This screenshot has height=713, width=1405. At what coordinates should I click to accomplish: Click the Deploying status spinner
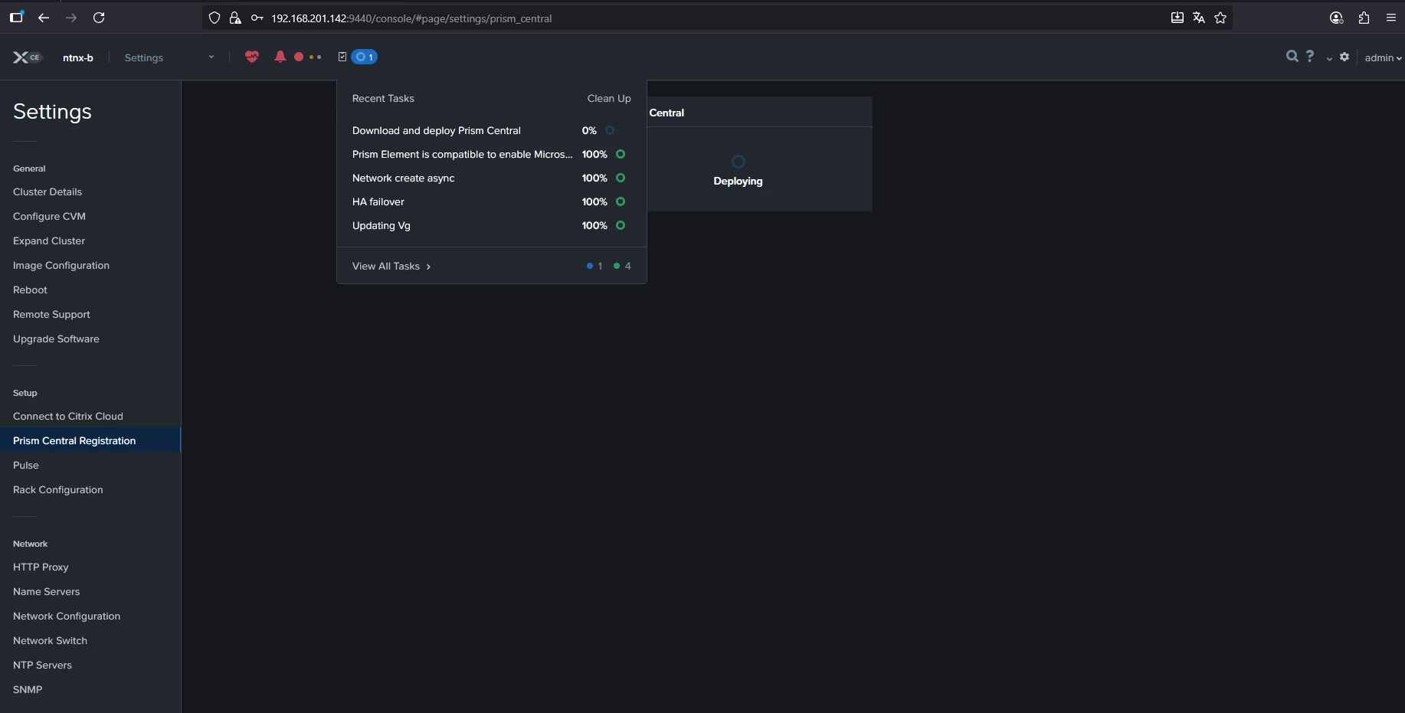click(x=738, y=162)
